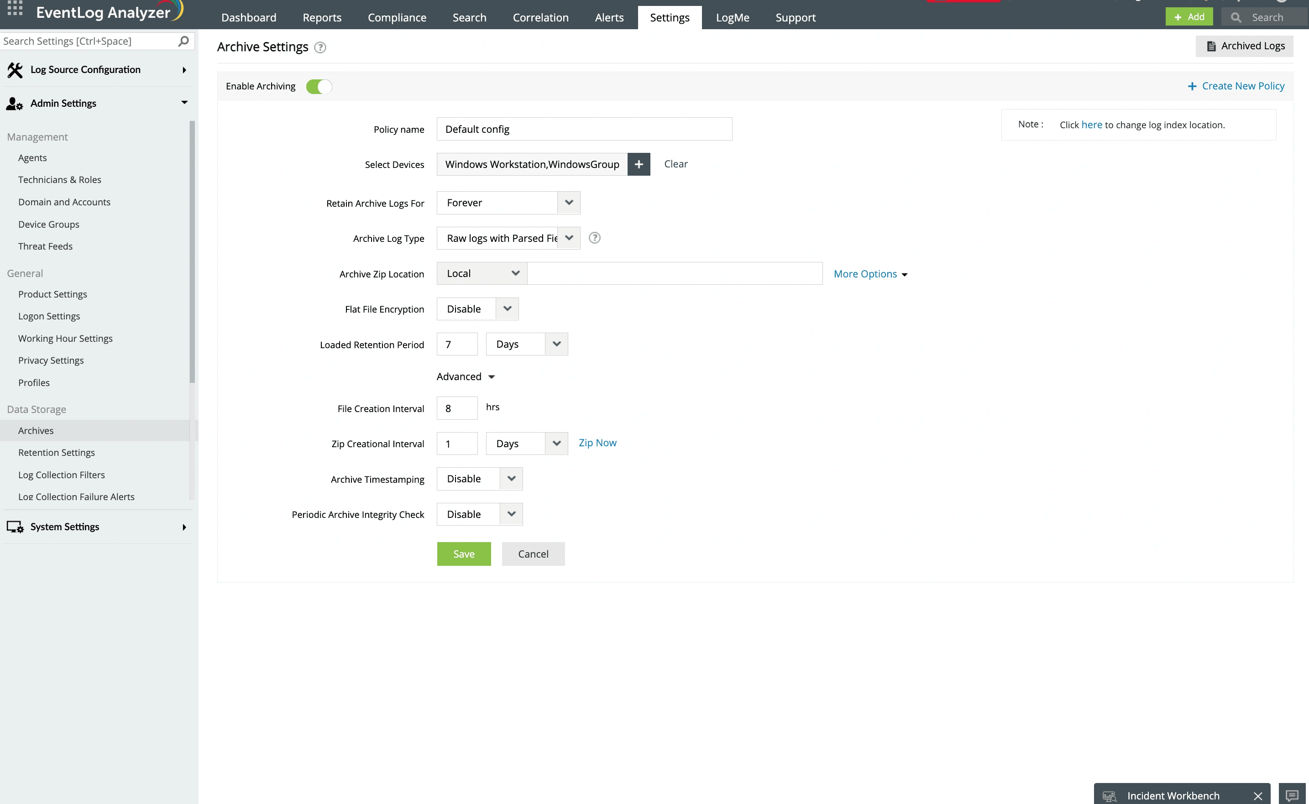
Task: Click the Policy name input field
Action: (x=583, y=129)
